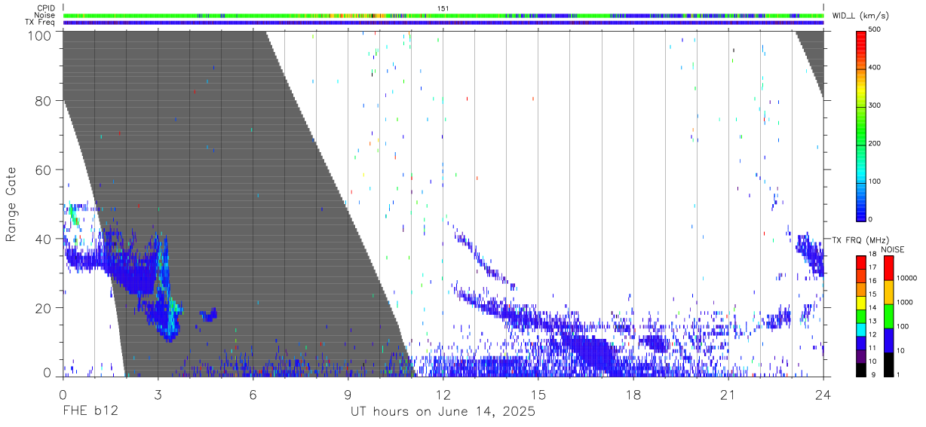This screenshot has width=926, height=427.
Task: Click the 15 hour tick label
Action: (538, 394)
